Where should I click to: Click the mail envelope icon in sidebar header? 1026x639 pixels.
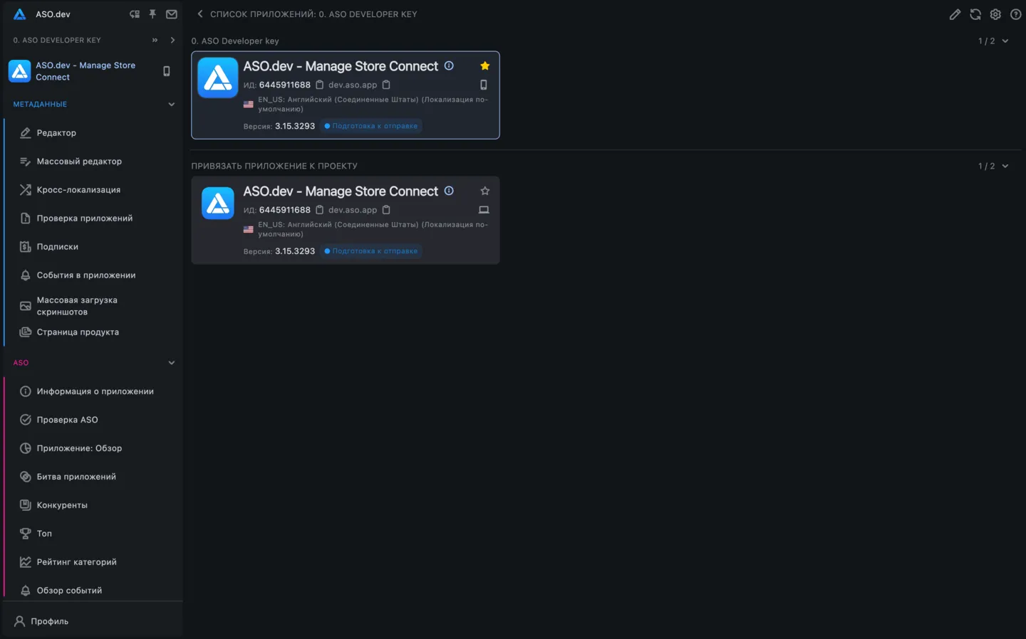pyautogui.click(x=172, y=14)
